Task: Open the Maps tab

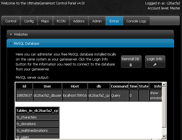Action: pos(45,21)
